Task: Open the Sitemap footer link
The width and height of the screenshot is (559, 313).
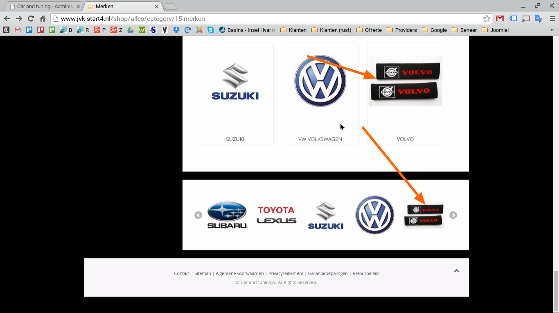Action: click(x=203, y=273)
